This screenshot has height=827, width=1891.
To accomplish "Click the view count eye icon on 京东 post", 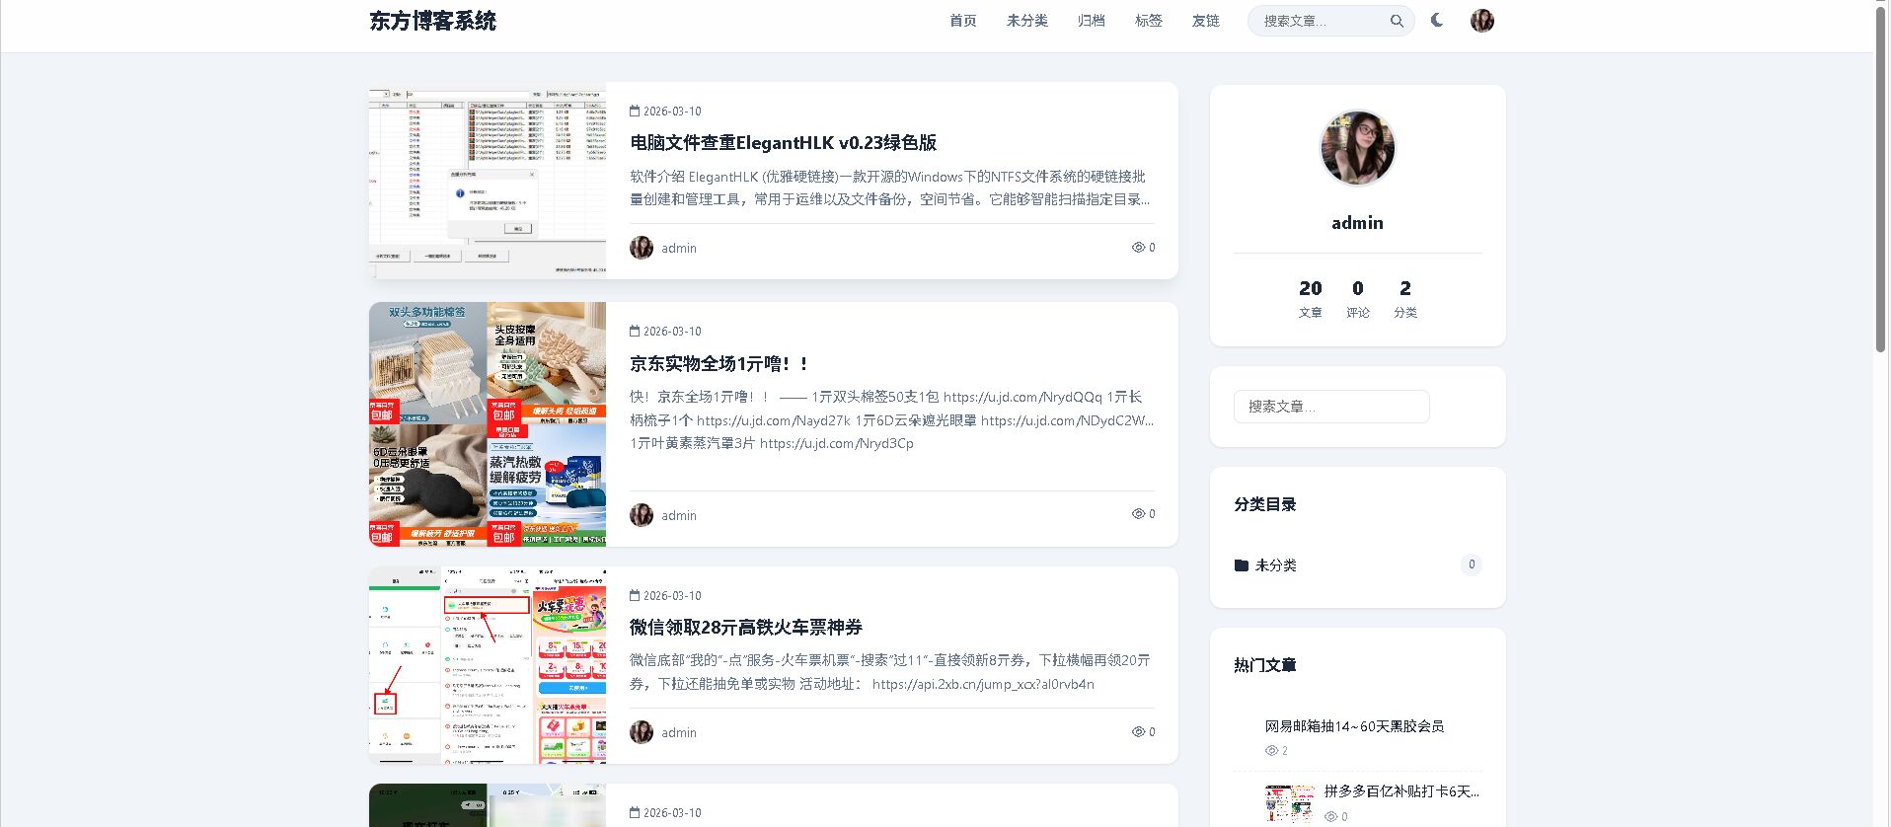I will (1137, 514).
